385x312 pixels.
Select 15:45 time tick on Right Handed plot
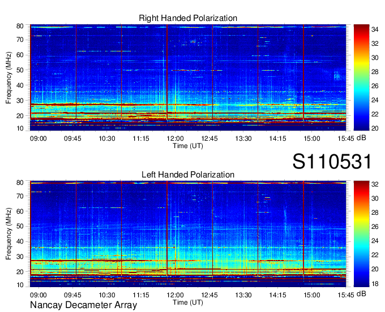(x=346, y=138)
